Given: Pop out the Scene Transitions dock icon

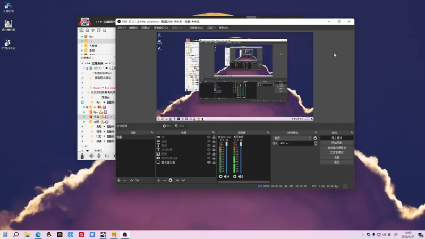Looking at the screenshot, I should (316, 132).
